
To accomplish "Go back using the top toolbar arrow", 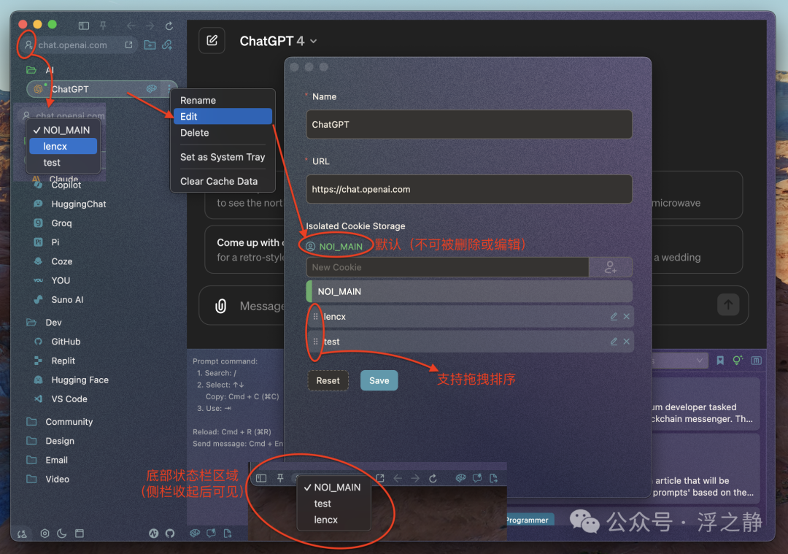I will tap(131, 26).
